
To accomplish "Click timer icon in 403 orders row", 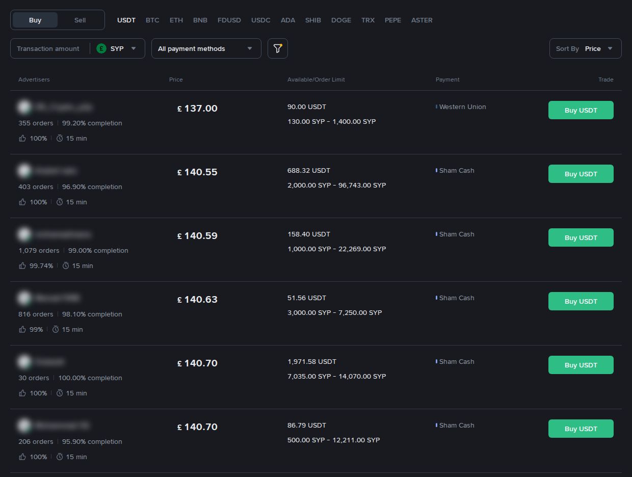I will (x=60, y=202).
